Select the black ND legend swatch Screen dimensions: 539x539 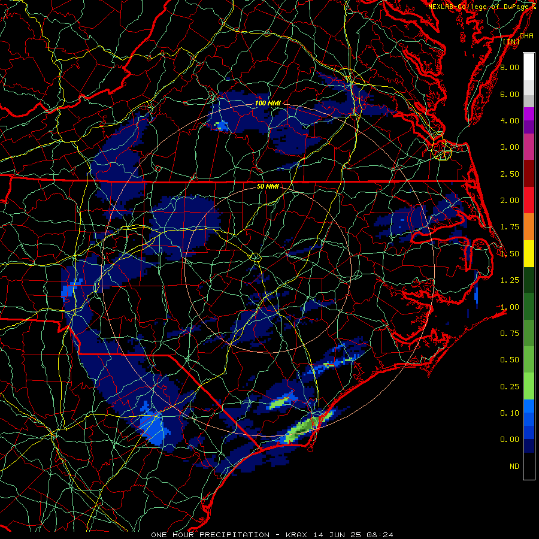pos(529,466)
